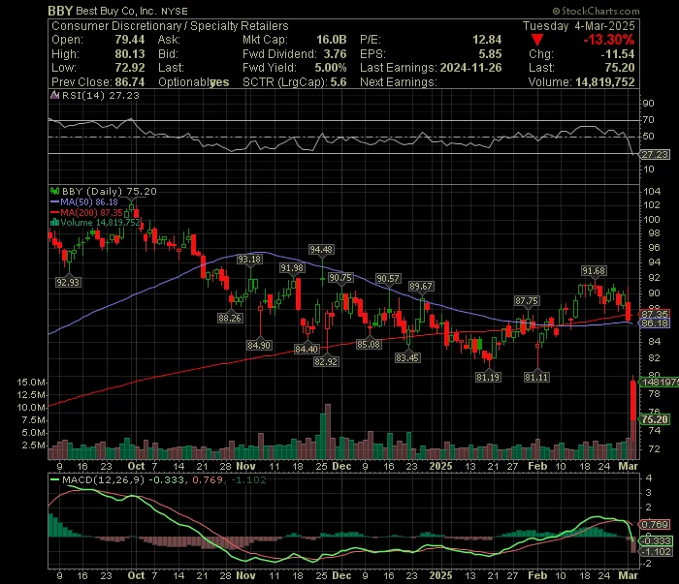Viewport: 679px width, 584px height.
Task: Click the Prev Close value 86.74
Action: (x=129, y=82)
